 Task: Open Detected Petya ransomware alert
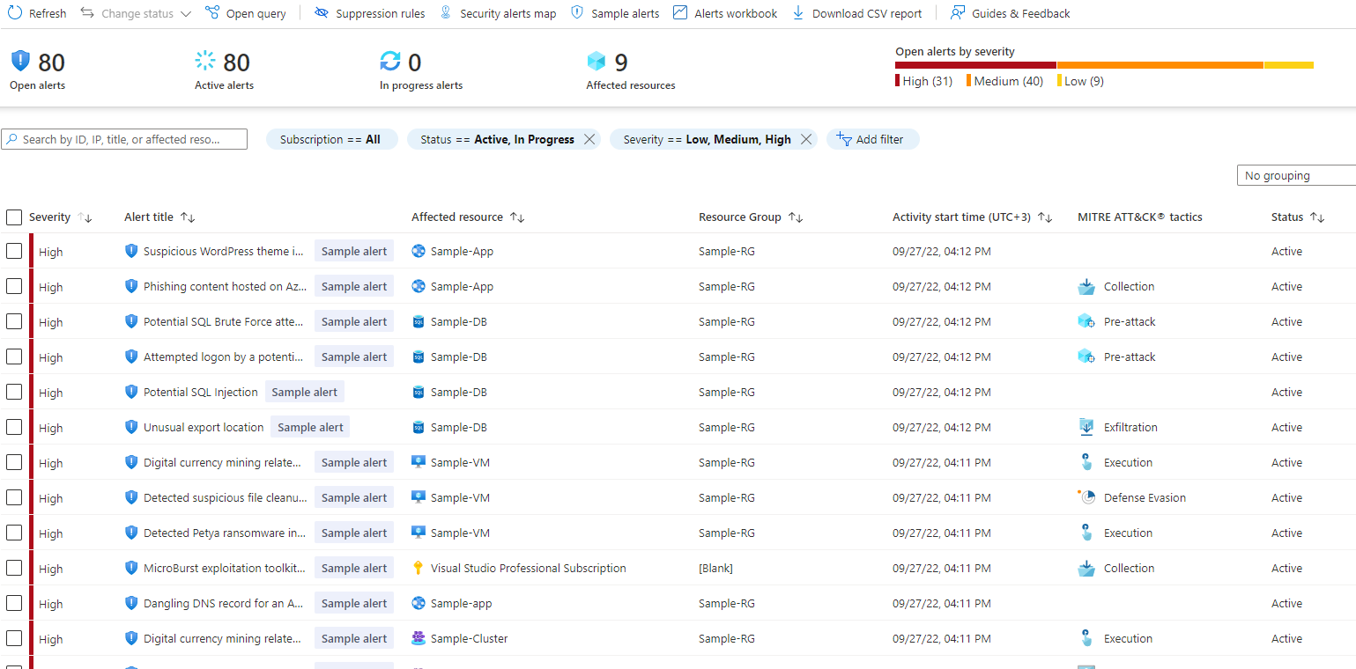[x=225, y=533]
